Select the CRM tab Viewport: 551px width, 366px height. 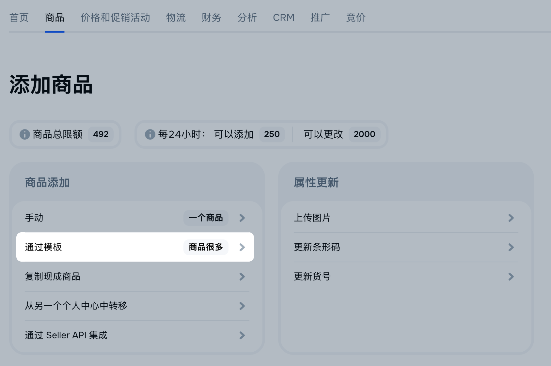(x=283, y=18)
